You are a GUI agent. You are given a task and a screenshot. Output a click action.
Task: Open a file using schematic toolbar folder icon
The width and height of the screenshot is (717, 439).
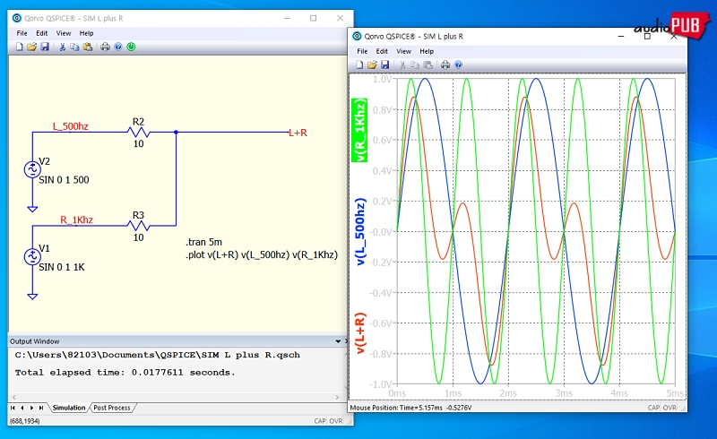coord(31,47)
